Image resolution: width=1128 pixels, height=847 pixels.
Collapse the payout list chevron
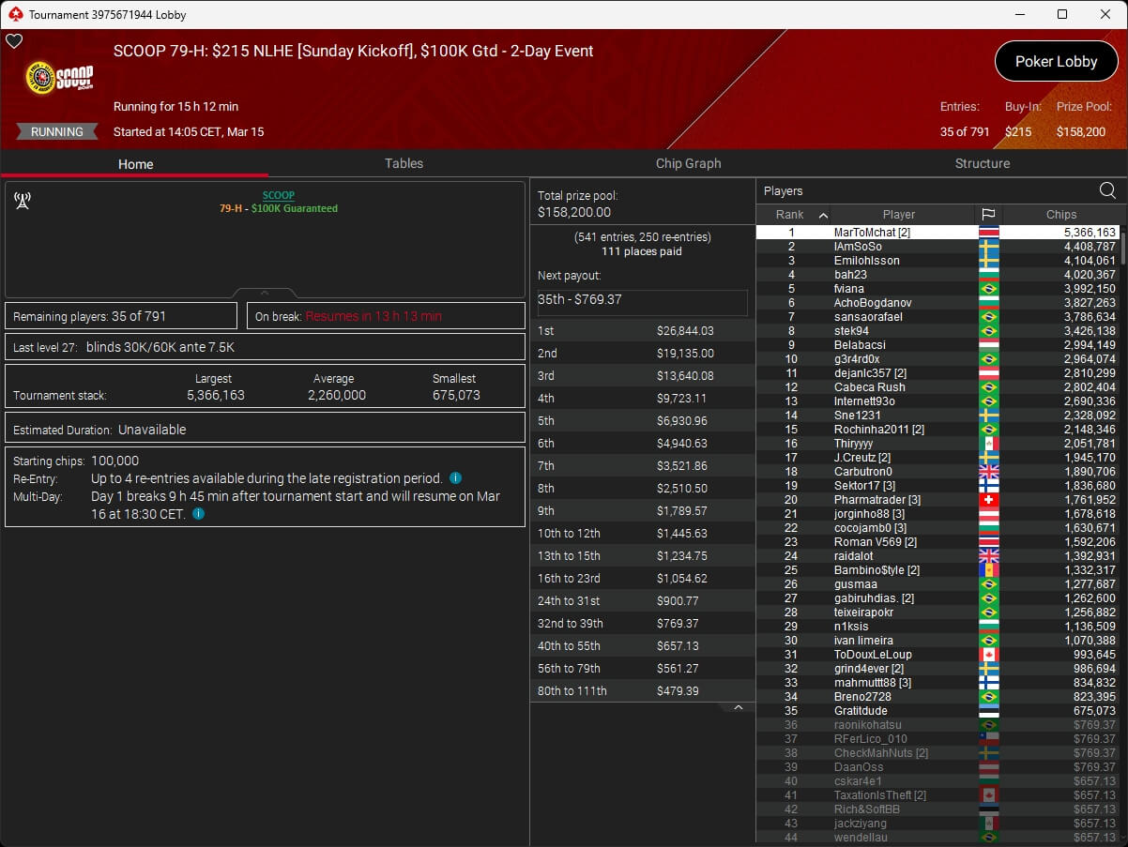(739, 707)
